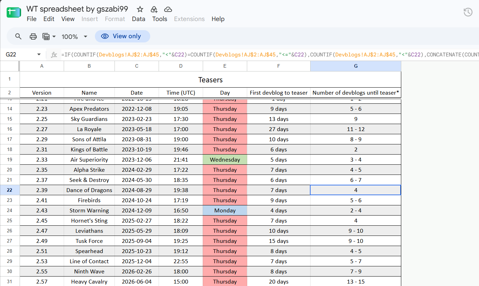Open the search magnifier tool

point(19,36)
